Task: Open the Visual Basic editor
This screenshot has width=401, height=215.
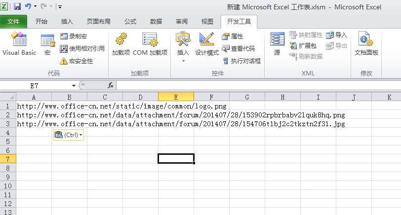Action: pos(19,44)
